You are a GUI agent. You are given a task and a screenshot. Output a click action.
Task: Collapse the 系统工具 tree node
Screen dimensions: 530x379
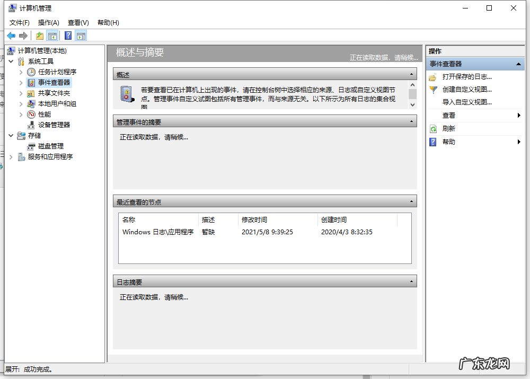12,61
